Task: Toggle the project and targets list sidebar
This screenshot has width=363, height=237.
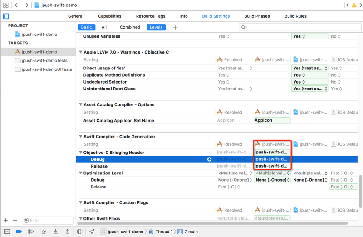Action: pos(6,16)
